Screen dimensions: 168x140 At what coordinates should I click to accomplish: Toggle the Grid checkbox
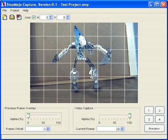pos(34,17)
